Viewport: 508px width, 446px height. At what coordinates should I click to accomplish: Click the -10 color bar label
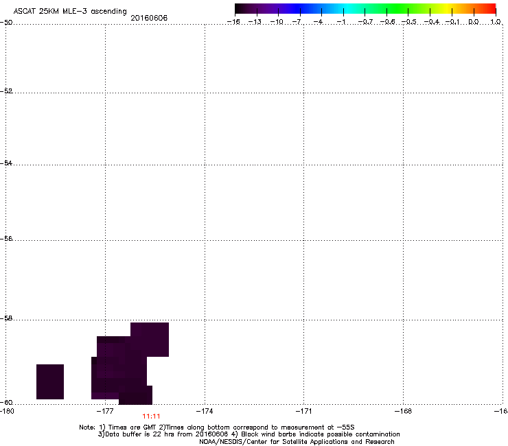(277, 22)
